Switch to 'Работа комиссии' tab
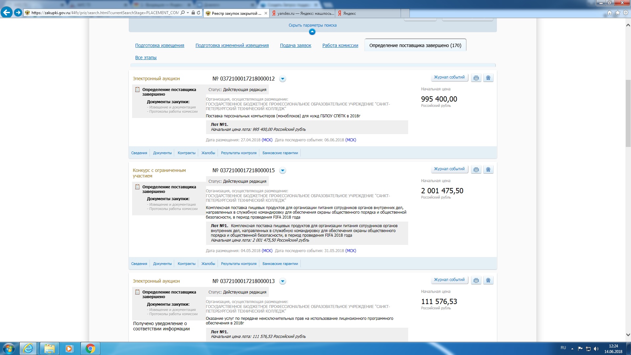 (x=340, y=45)
